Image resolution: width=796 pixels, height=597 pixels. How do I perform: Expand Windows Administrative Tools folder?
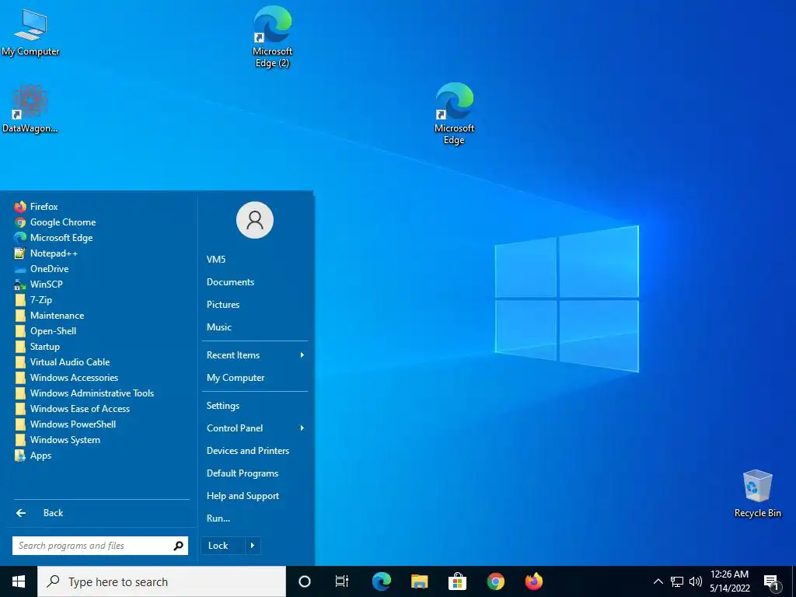point(84,393)
